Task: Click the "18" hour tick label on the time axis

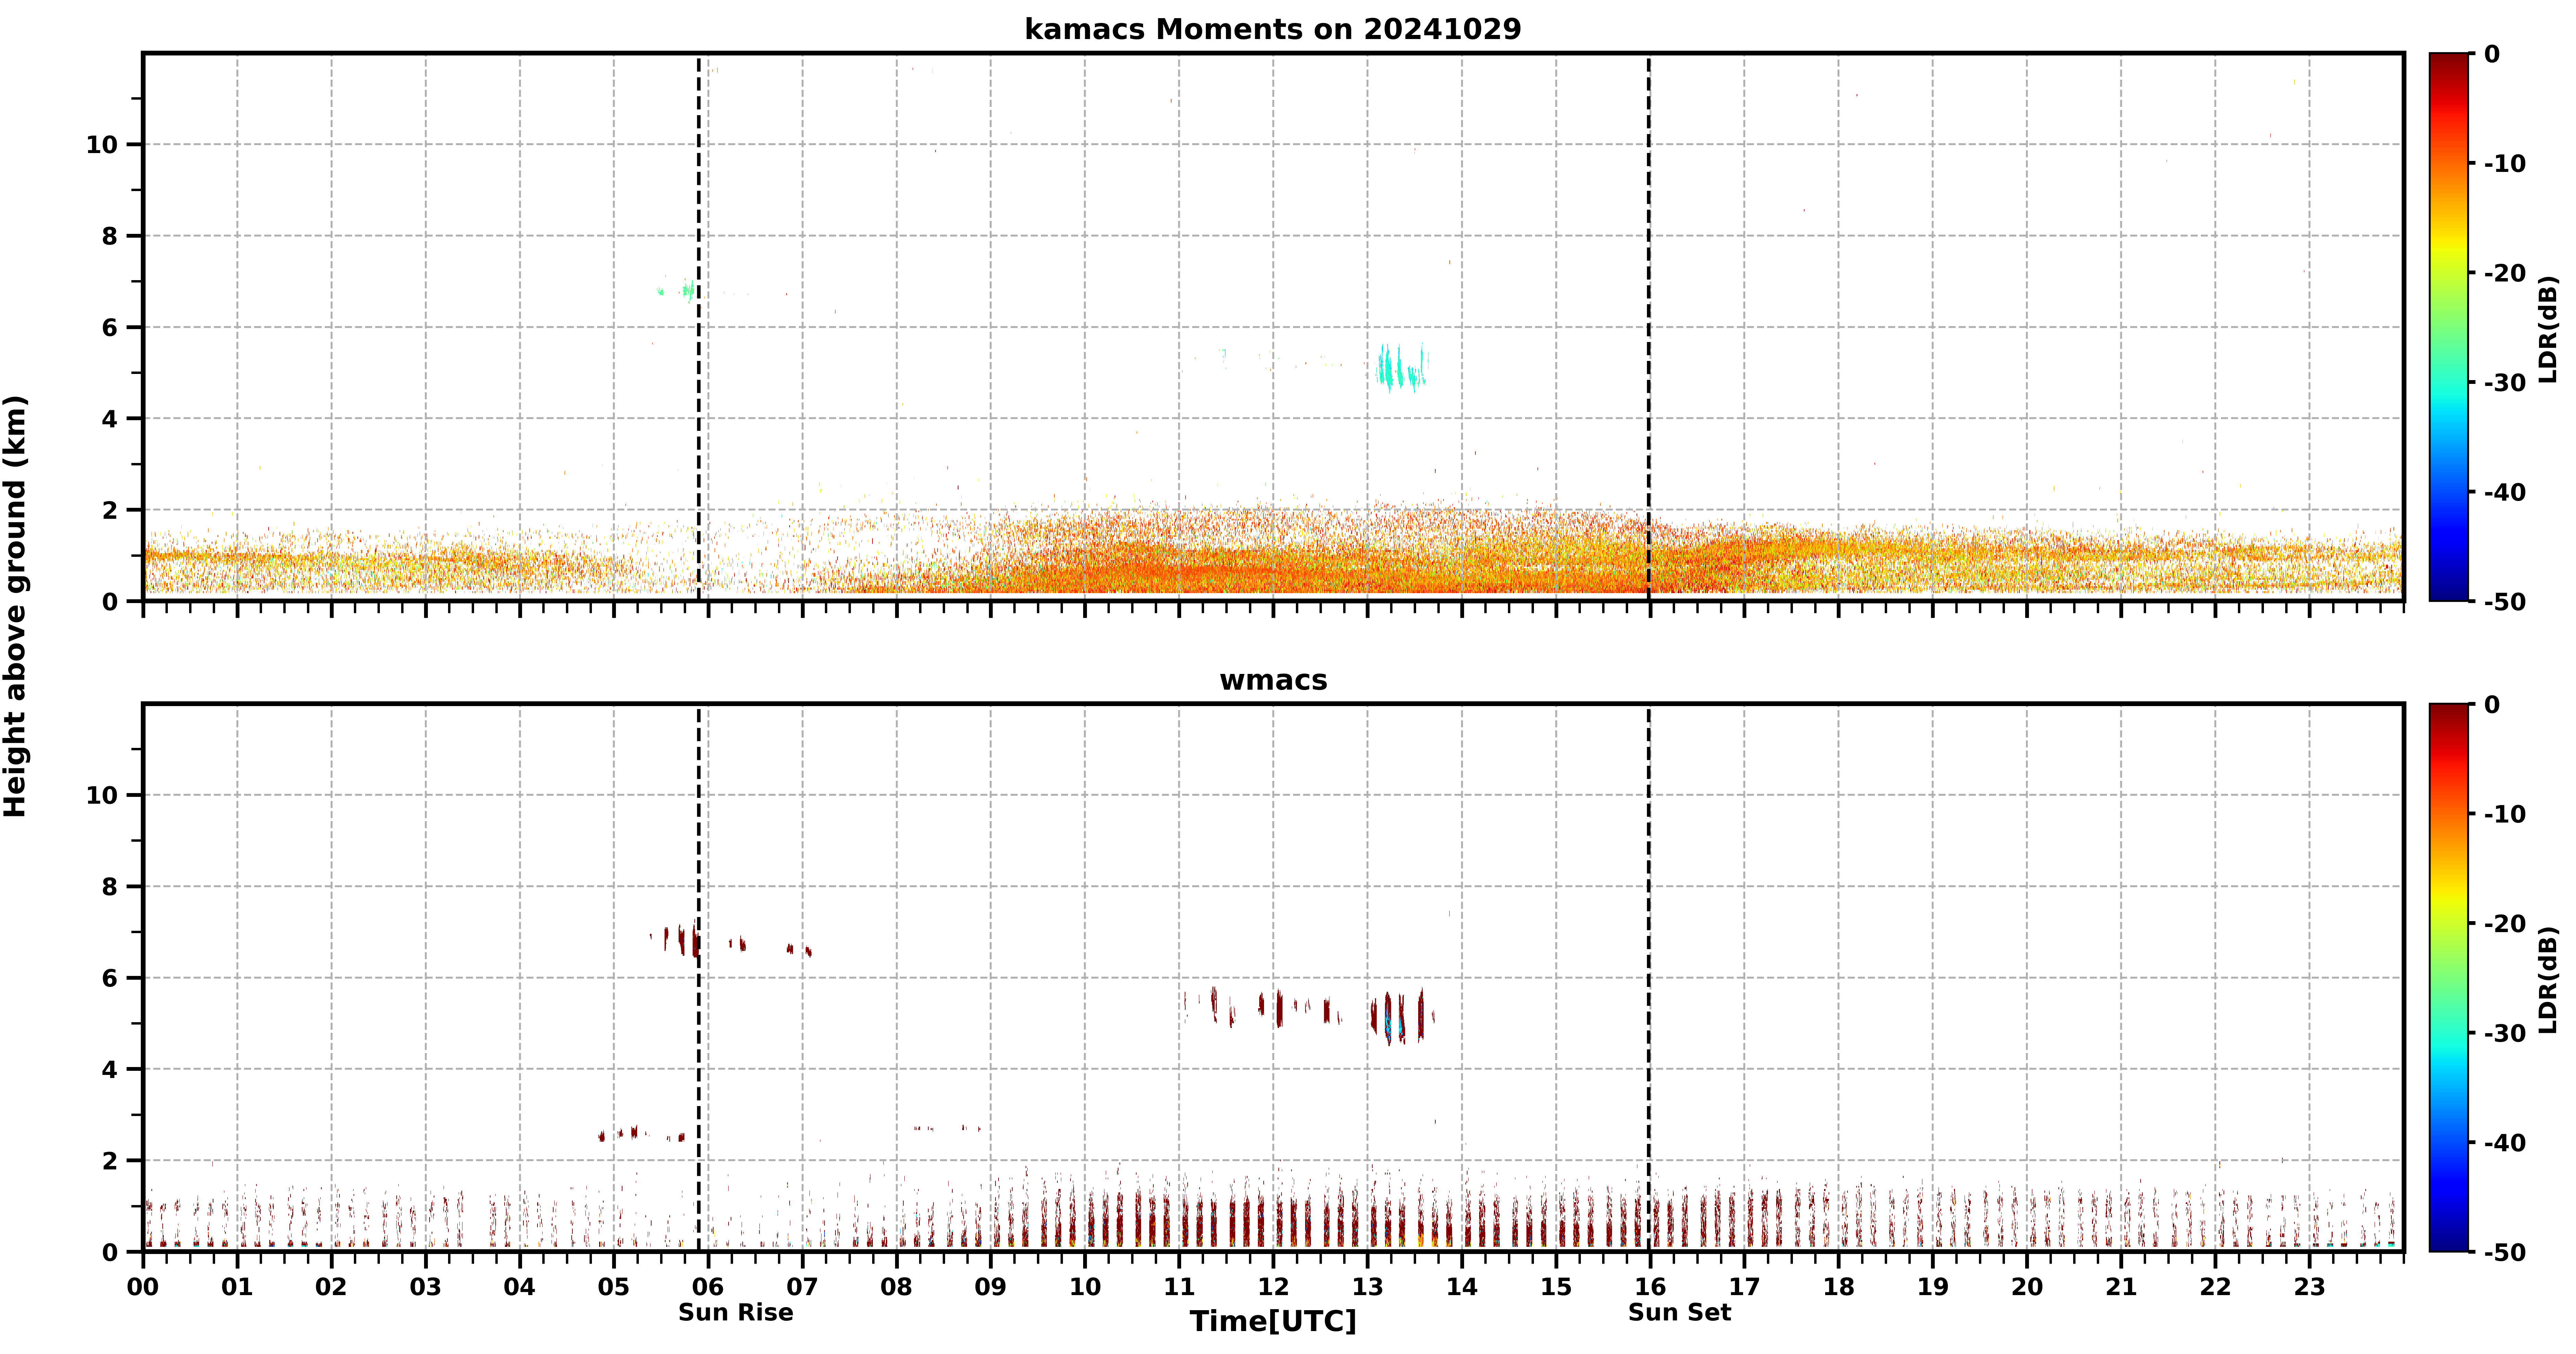Action: pos(1838,1287)
